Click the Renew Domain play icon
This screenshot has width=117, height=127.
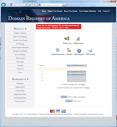tap(79, 51)
